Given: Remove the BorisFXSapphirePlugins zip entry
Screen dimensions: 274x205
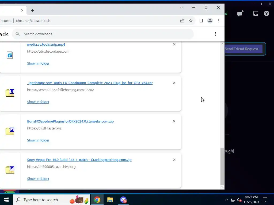Looking at the screenshot, I should (174, 121).
